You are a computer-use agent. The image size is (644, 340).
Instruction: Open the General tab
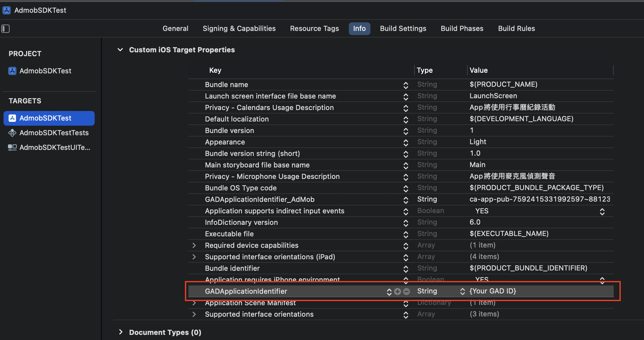coord(175,29)
